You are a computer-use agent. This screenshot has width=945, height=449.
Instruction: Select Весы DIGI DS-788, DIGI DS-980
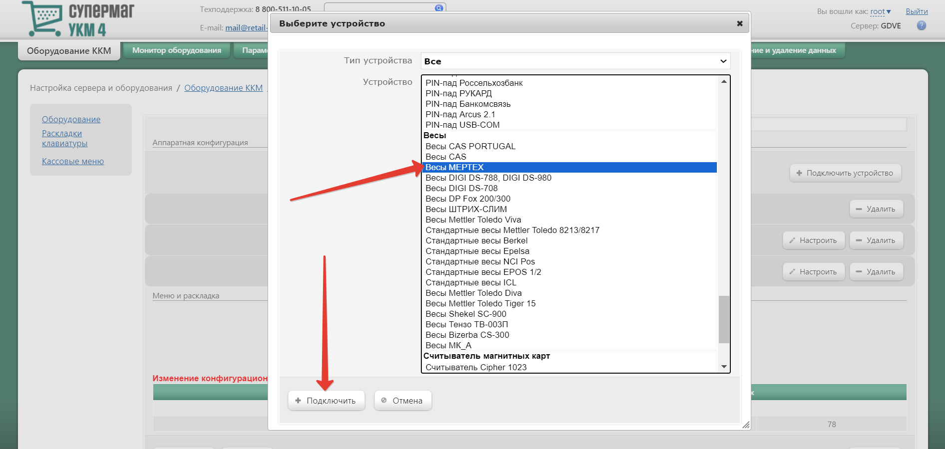pos(569,178)
